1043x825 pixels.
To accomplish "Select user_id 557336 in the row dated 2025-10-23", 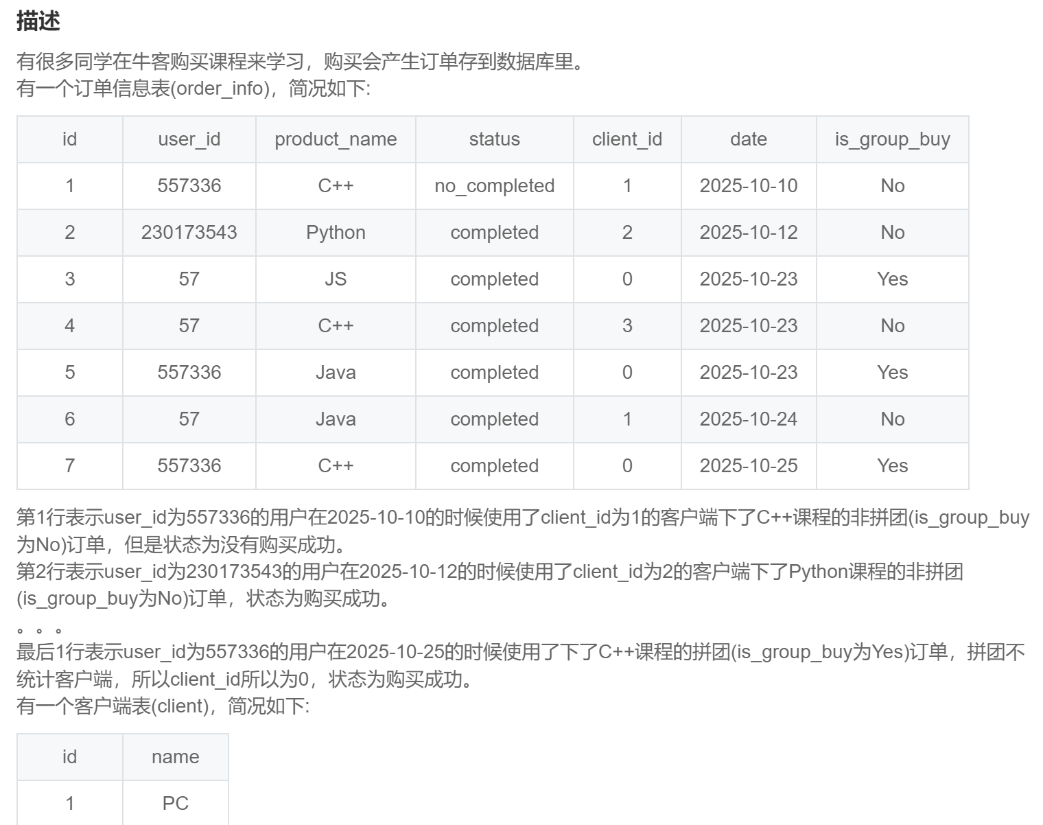I will [x=189, y=373].
